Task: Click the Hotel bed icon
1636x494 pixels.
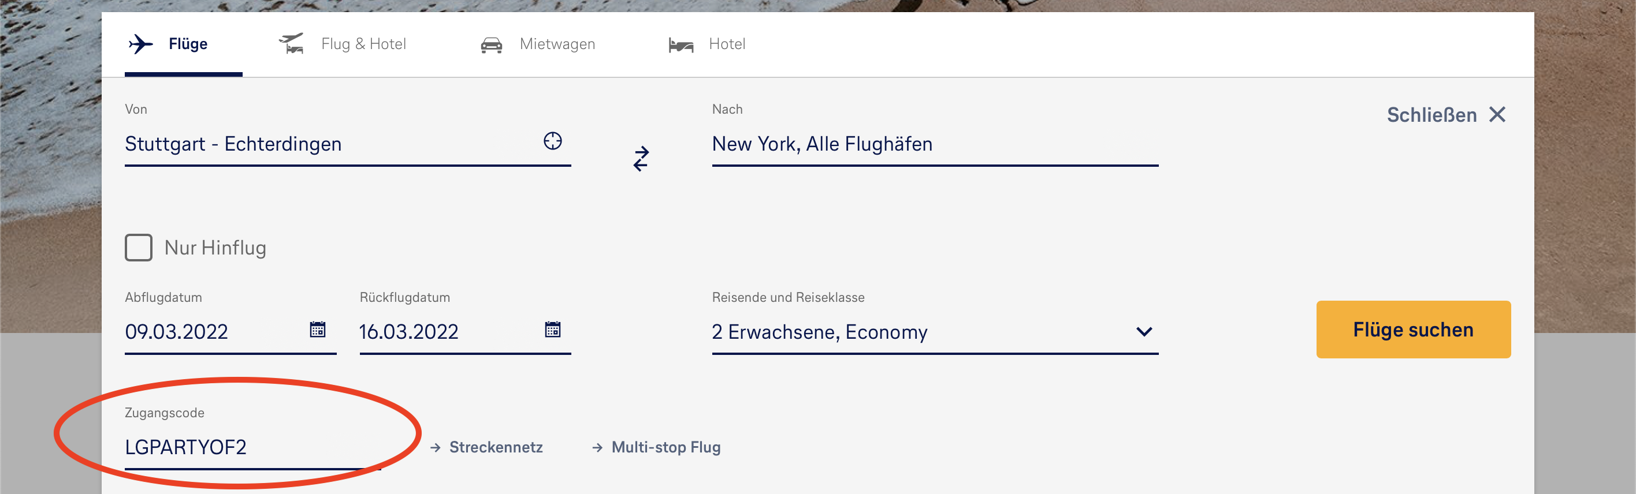Action: click(681, 45)
